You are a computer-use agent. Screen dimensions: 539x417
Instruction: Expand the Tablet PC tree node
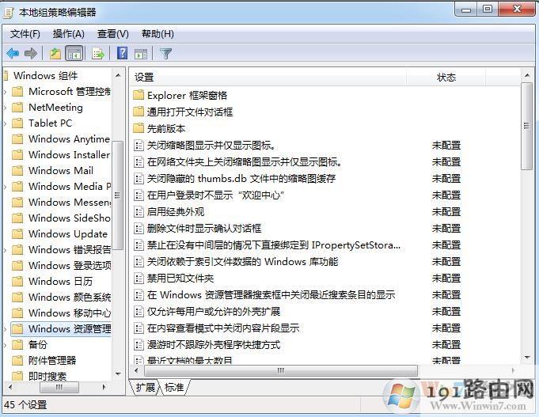[6, 123]
